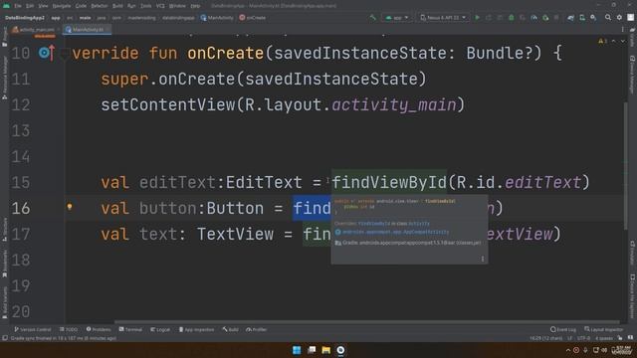The image size is (637, 358).
Task: Open the File menu
Action: tap(18, 6)
